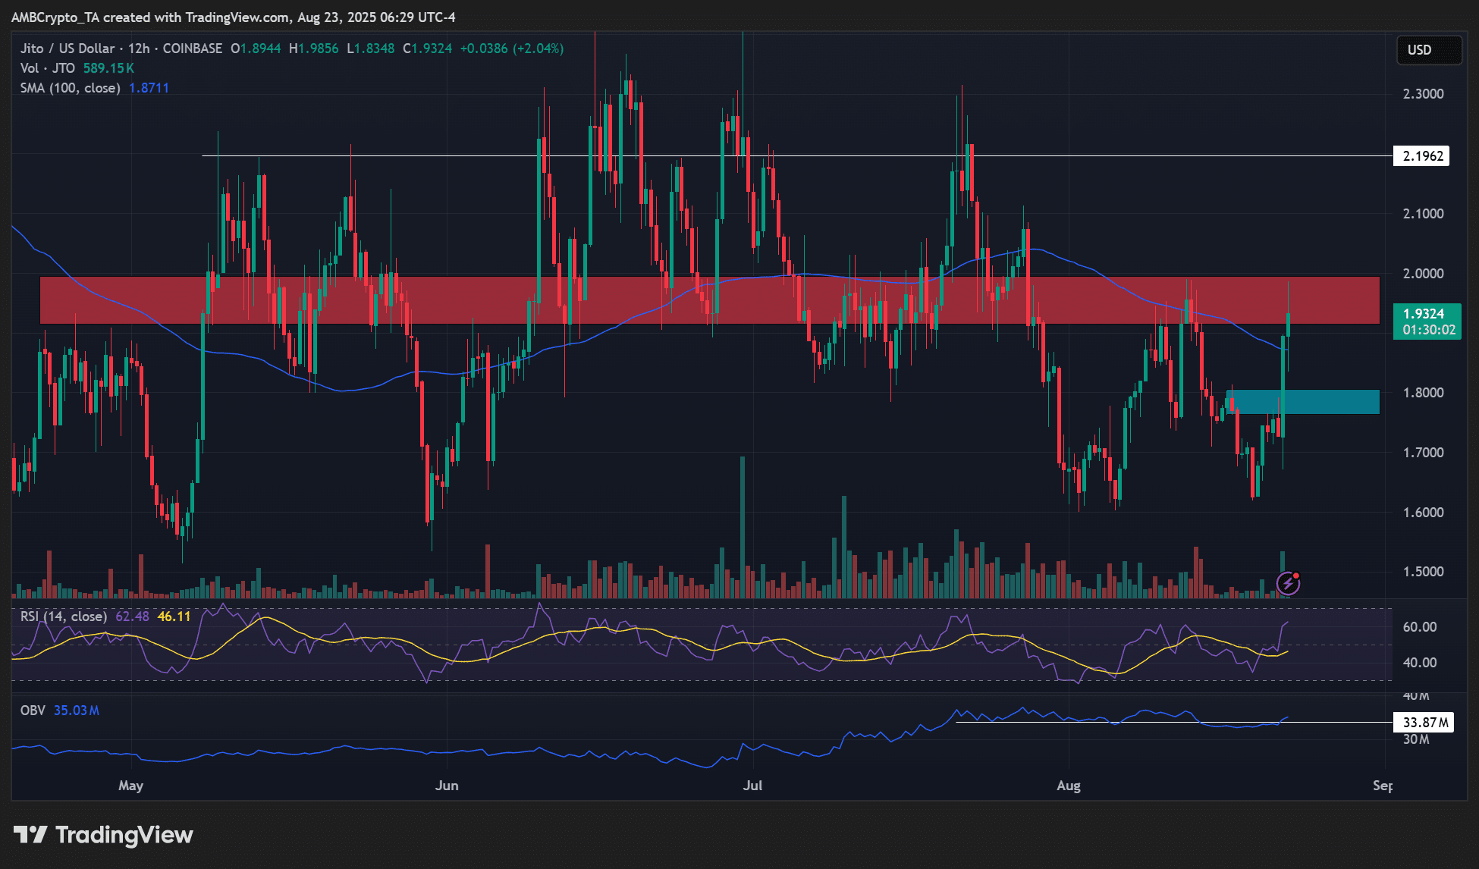The height and width of the screenshot is (869, 1479).
Task: Click the TradingView wordmark text
Action: [x=124, y=835]
